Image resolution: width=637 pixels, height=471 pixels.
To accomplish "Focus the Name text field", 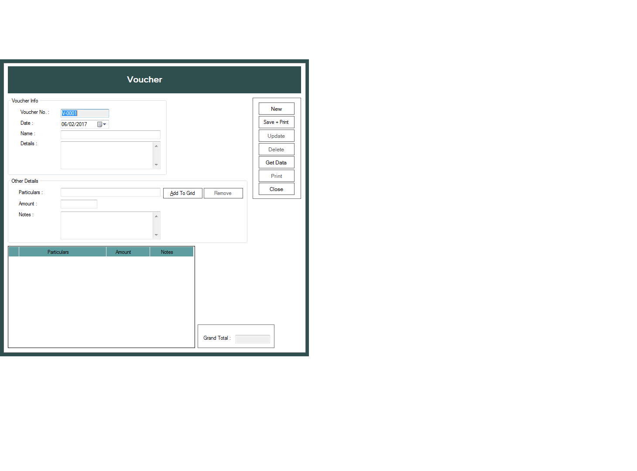I will [110, 135].
